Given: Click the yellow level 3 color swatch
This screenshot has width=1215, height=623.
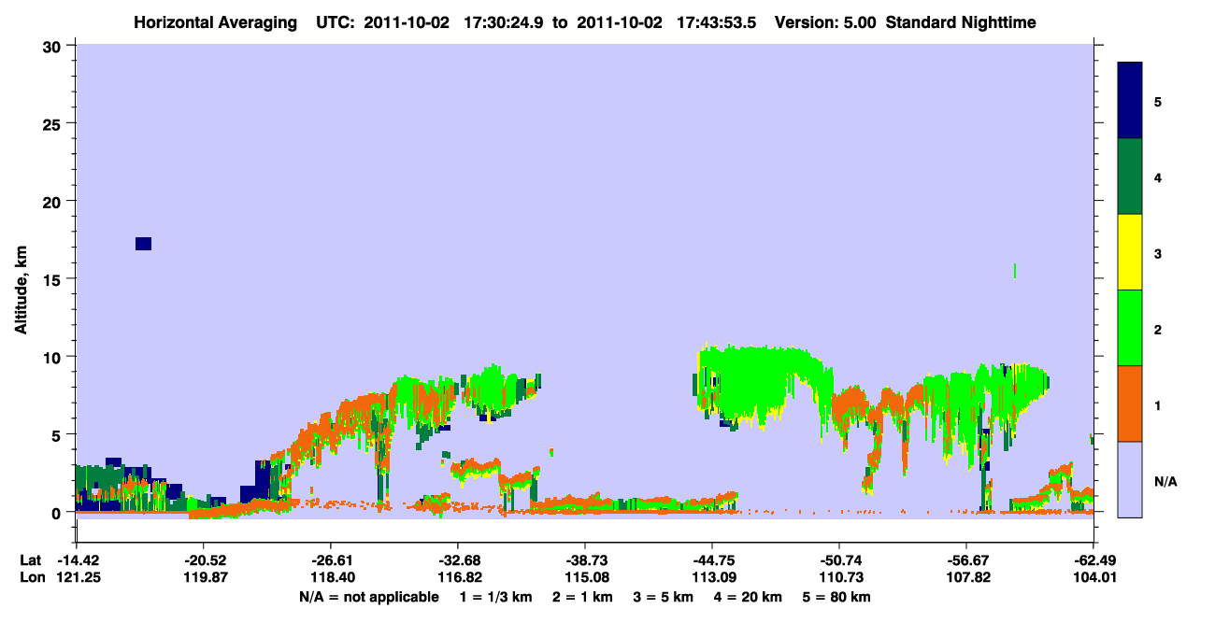Looking at the screenshot, I should coord(1130,252).
